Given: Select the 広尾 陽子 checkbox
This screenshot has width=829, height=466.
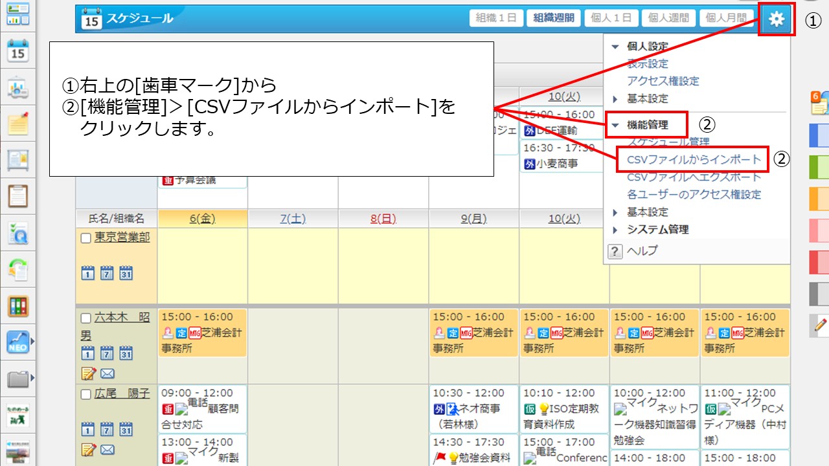Looking at the screenshot, I should pos(86,395).
